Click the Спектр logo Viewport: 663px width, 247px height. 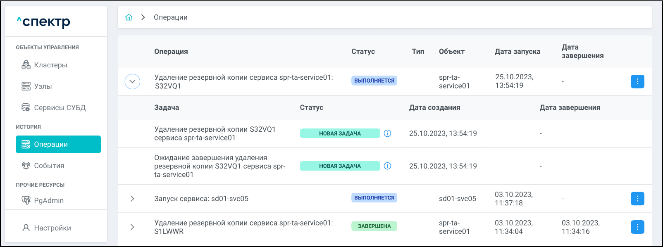pos(43,21)
